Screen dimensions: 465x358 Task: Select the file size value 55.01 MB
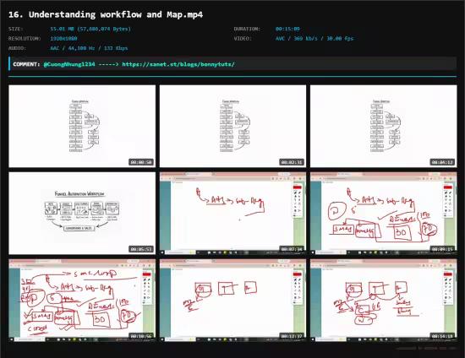pos(90,29)
